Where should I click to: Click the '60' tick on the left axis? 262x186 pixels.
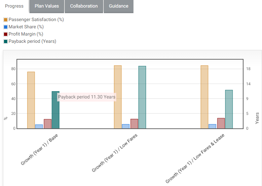point(13,84)
